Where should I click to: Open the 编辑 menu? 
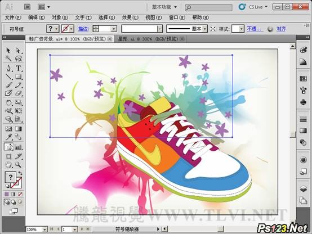coord(36,17)
